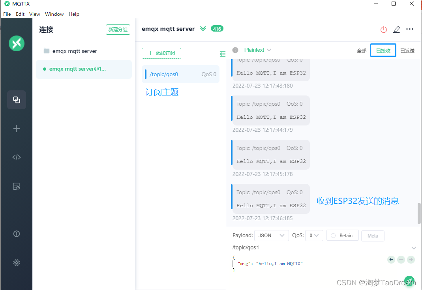Click the 416 unread message badge
This screenshot has height=290, width=422.
pos(217,29)
